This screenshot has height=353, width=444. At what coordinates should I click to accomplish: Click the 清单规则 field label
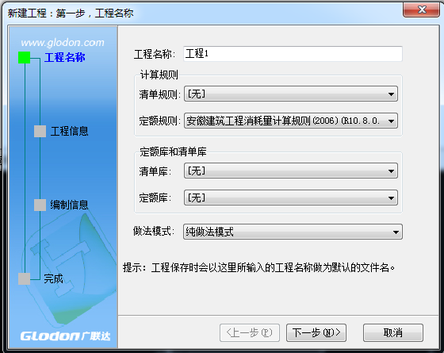(159, 94)
